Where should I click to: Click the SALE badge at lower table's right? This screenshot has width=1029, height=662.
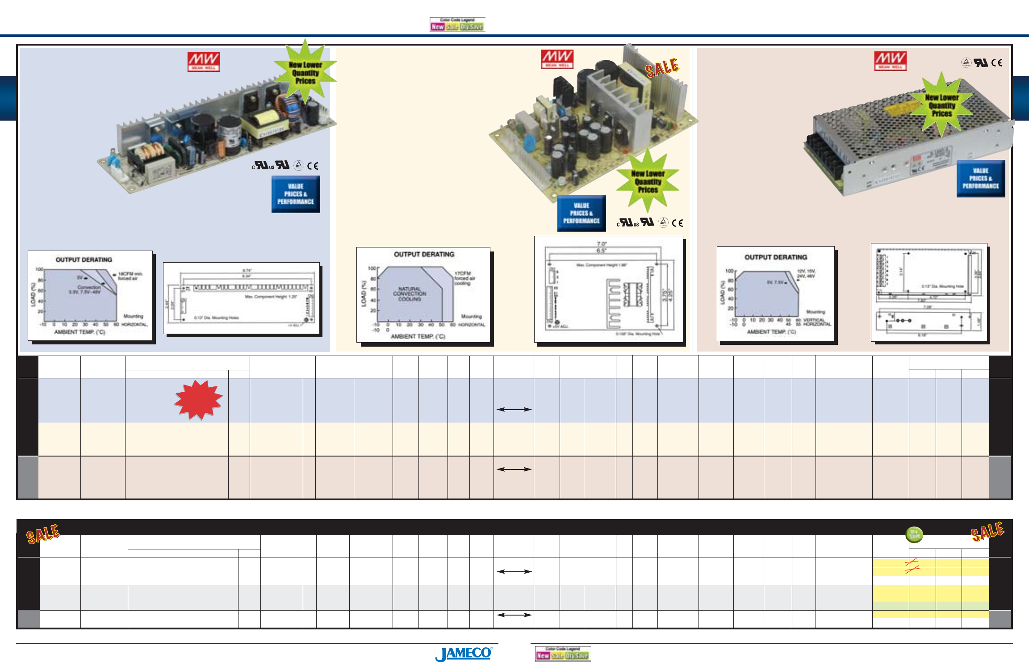click(987, 532)
